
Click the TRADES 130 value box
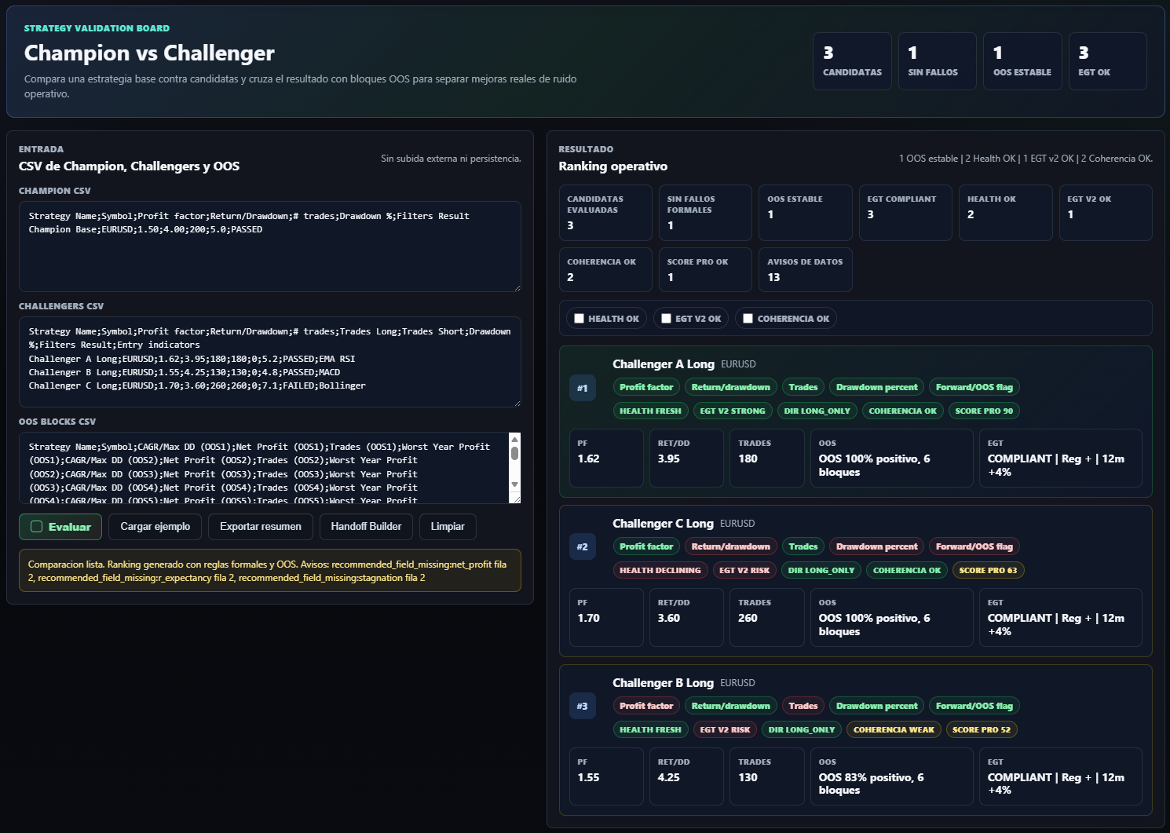(x=766, y=777)
